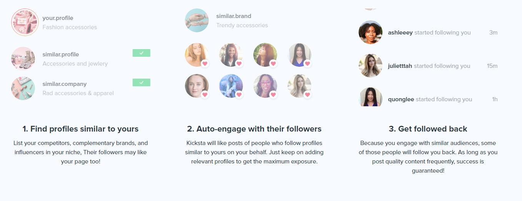Click the your.profile avatar image
This screenshot has width=522, height=201.
click(25, 22)
